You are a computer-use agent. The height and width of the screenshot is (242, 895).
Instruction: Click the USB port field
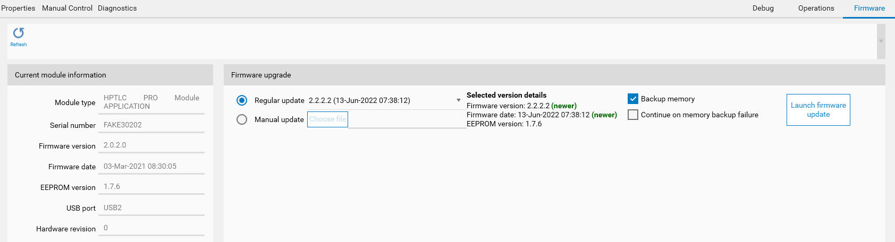click(x=151, y=208)
